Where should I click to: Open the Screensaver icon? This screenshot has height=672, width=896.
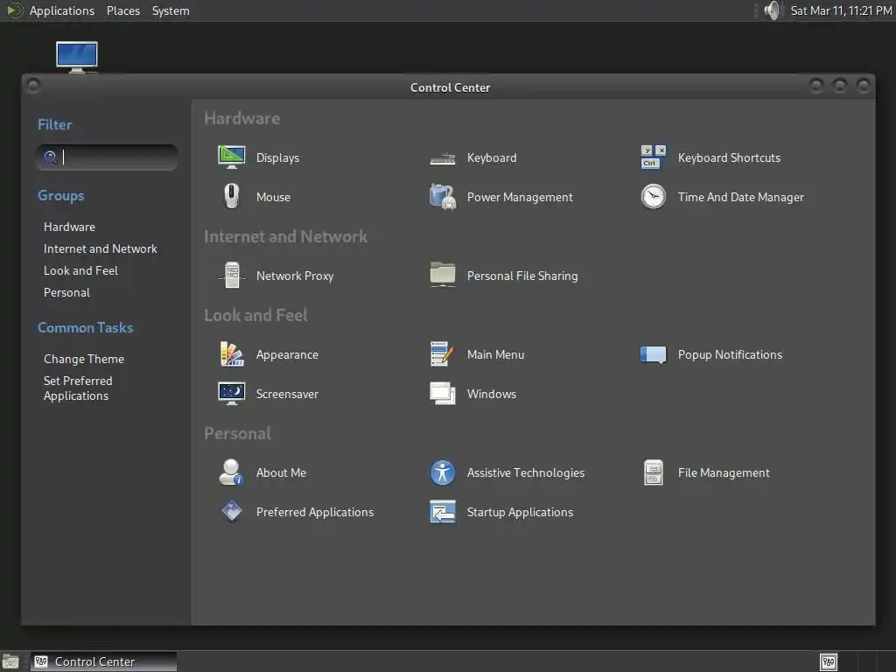pyautogui.click(x=231, y=394)
